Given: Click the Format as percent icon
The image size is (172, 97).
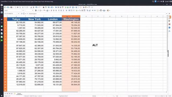Looking at the screenshot, I should coord(80,11).
